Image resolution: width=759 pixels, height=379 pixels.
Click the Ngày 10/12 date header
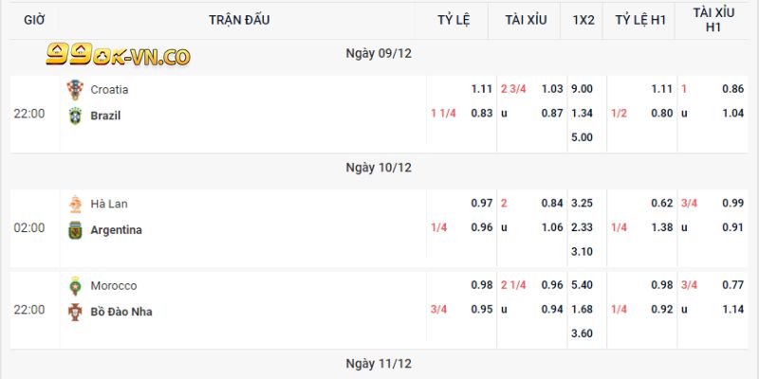point(379,168)
